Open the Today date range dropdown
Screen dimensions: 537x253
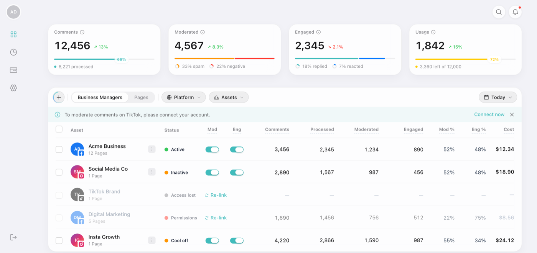pyautogui.click(x=498, y=97)
